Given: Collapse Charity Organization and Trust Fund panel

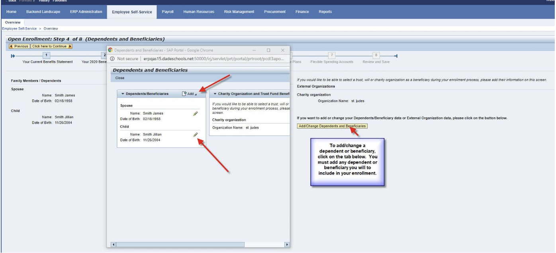Looking at the screenshot, I should pos(215,94).
